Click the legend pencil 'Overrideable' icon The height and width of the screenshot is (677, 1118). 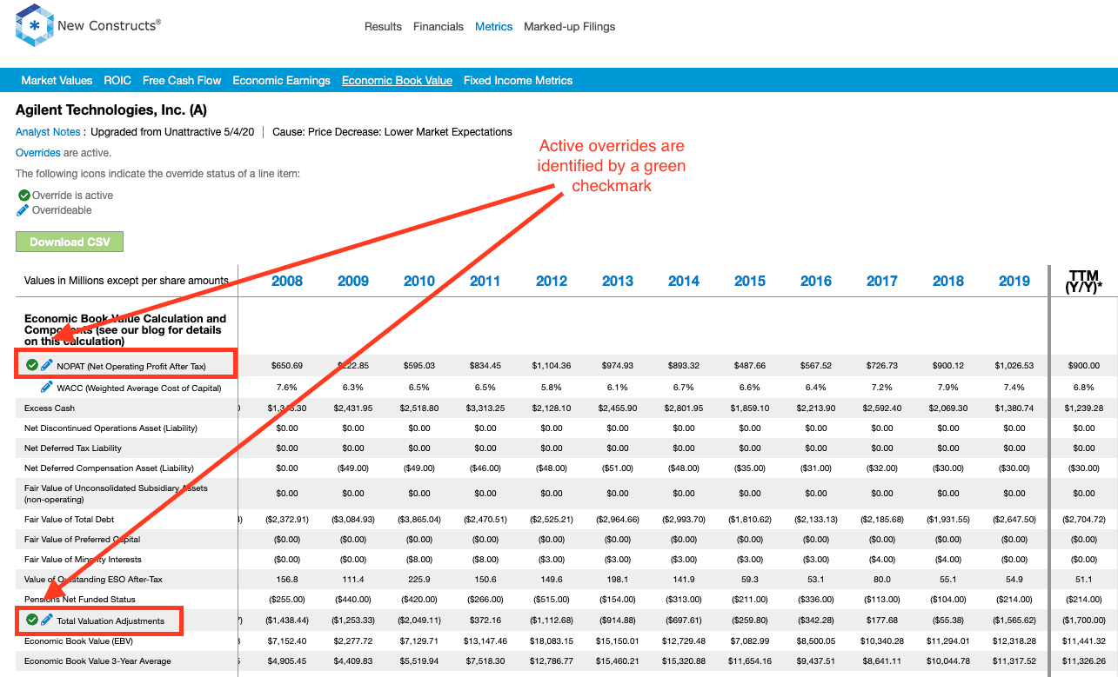point(23,210)
